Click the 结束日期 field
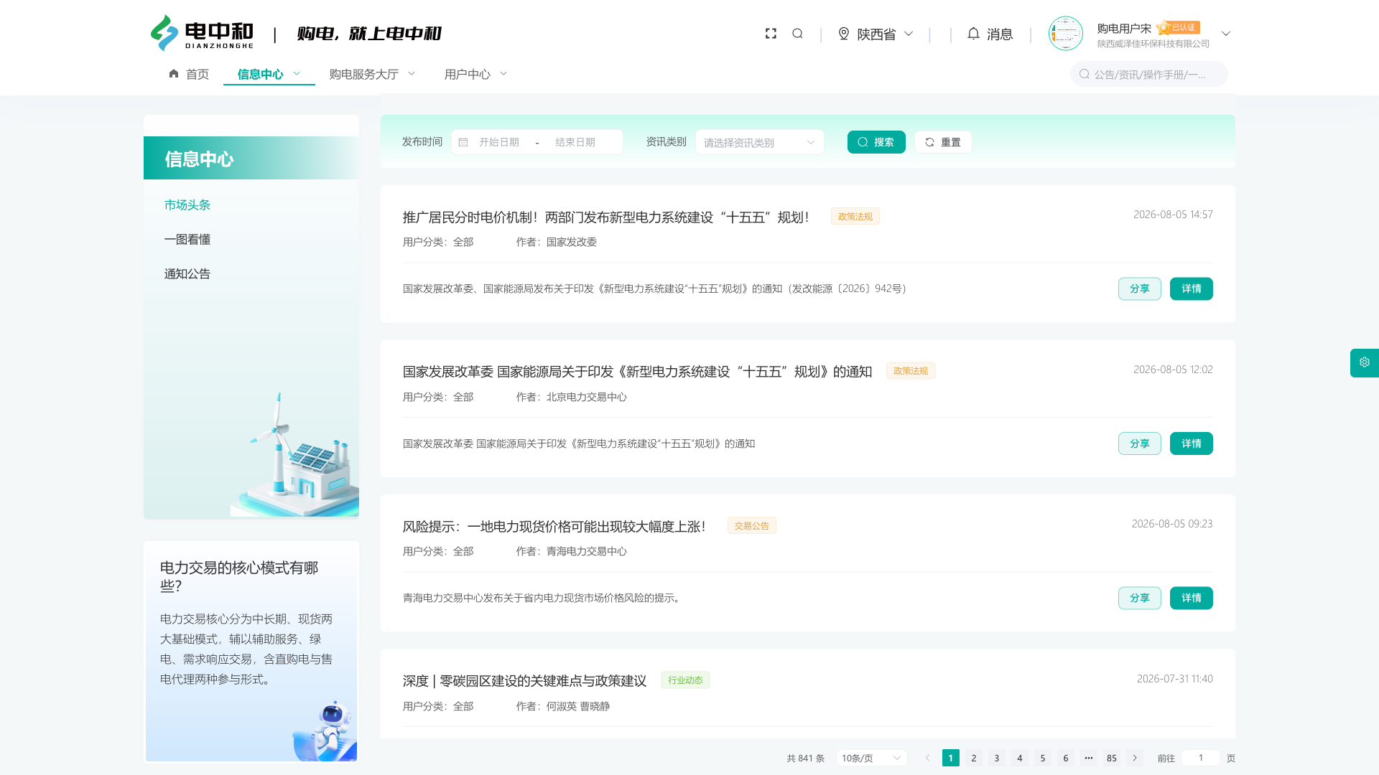Image resolution: width=1379 pixels, height=775 pixels. click(575, 142)
